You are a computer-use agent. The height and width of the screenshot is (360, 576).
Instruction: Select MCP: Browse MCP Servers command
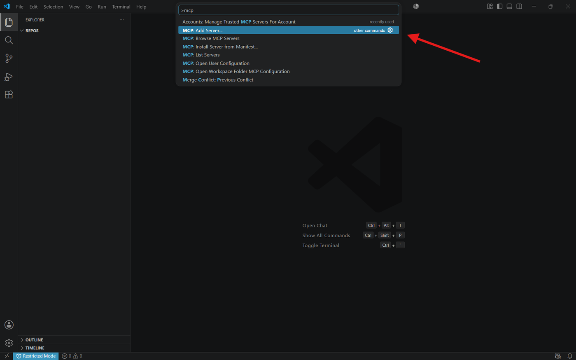289,38
